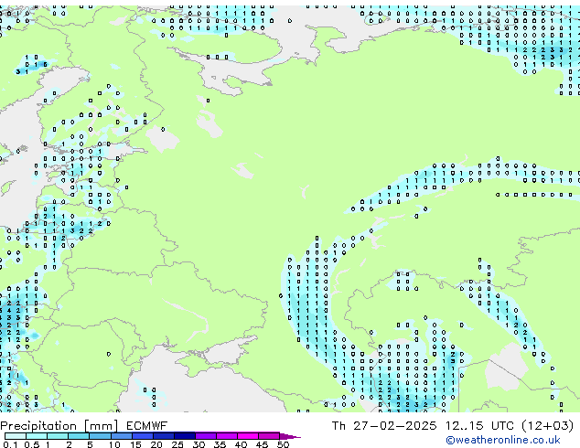The image size is (580, 448).
Task: Click the '50' legend scale label
Action: (x=283, y=444)
